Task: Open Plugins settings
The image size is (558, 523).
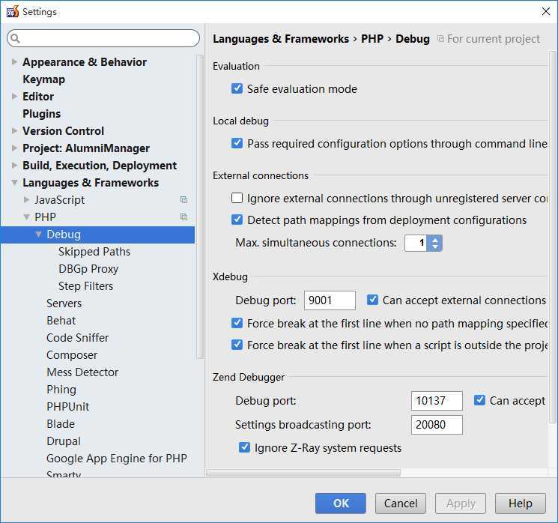Action: [42, 114]
